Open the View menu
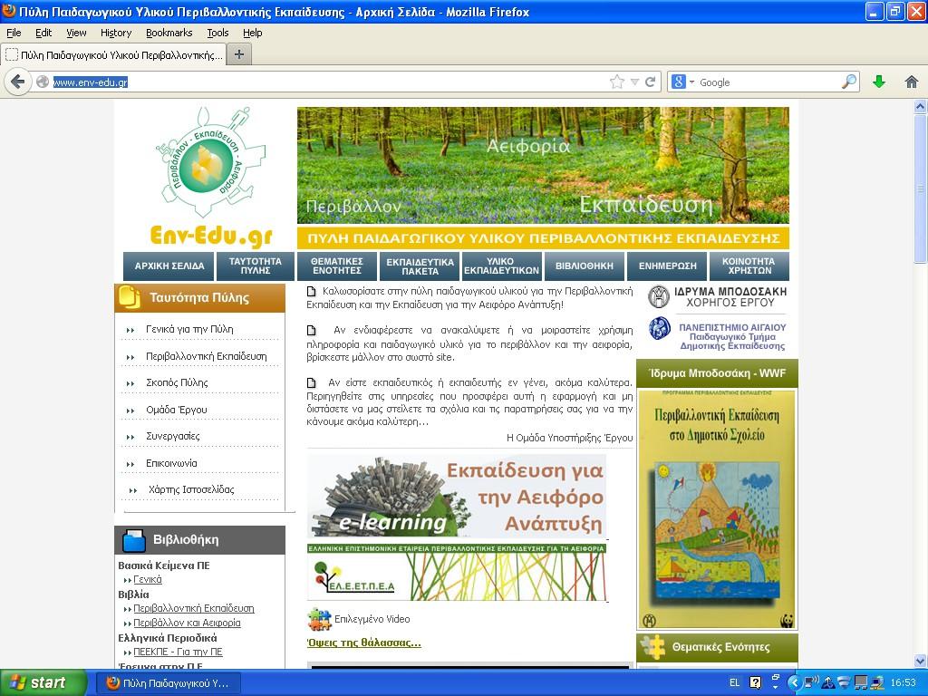 pyautogui.click(x=76, y=33)
